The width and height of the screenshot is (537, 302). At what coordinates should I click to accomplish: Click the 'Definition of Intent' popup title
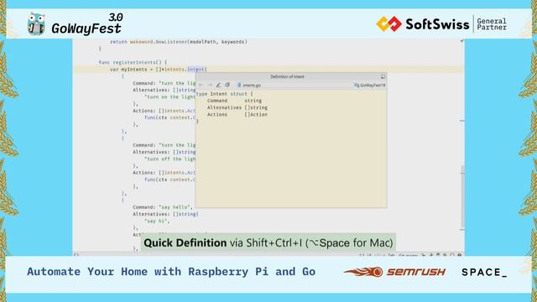287,76
